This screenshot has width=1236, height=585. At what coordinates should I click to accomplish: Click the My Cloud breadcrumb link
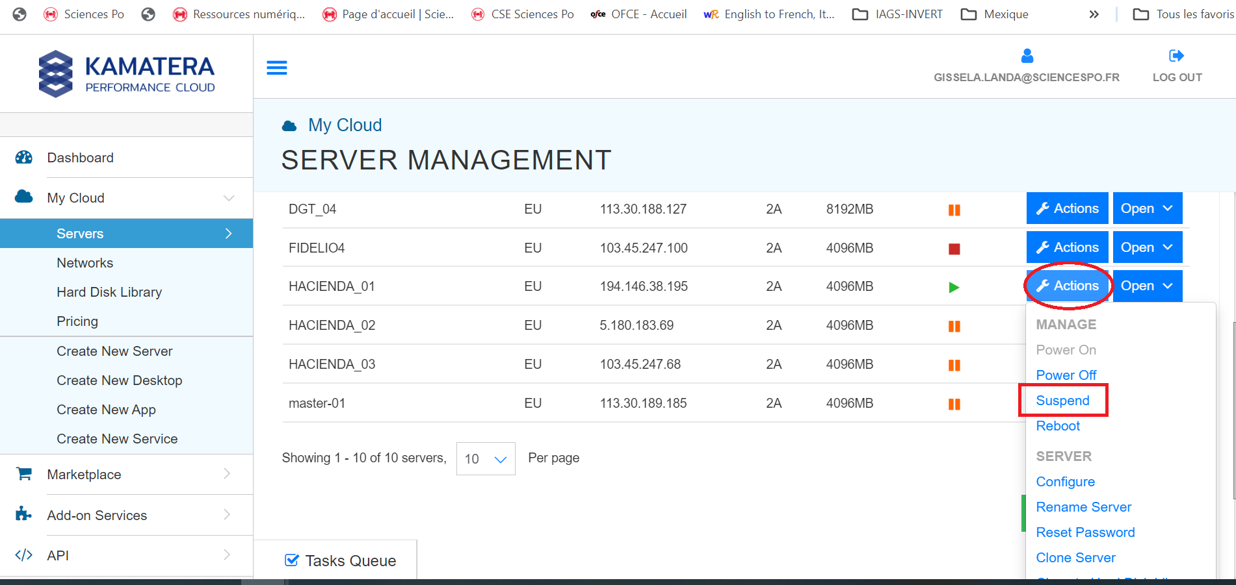point(345,125)
